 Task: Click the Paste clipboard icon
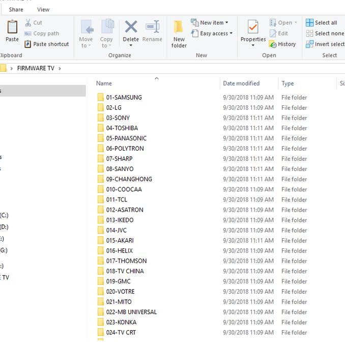[x=12, y=27]
